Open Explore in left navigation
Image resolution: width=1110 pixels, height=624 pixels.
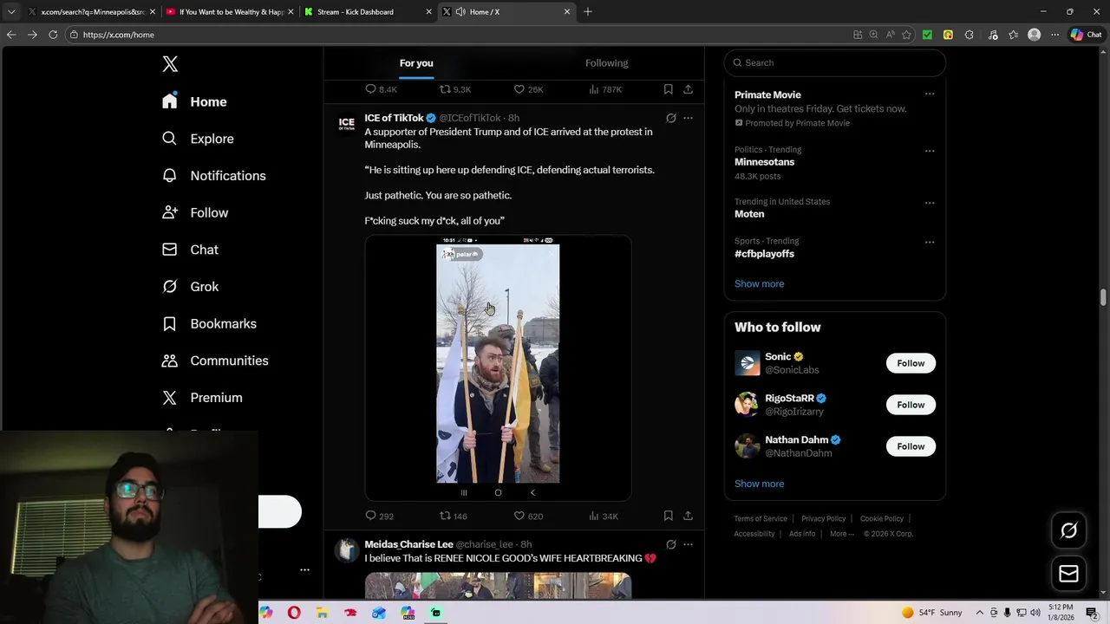[x=198, y=139]
